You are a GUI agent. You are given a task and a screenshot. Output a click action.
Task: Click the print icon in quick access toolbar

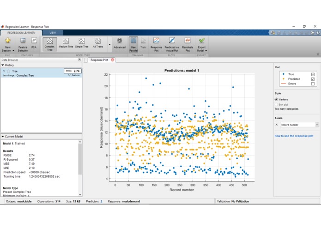pos(312,32)
